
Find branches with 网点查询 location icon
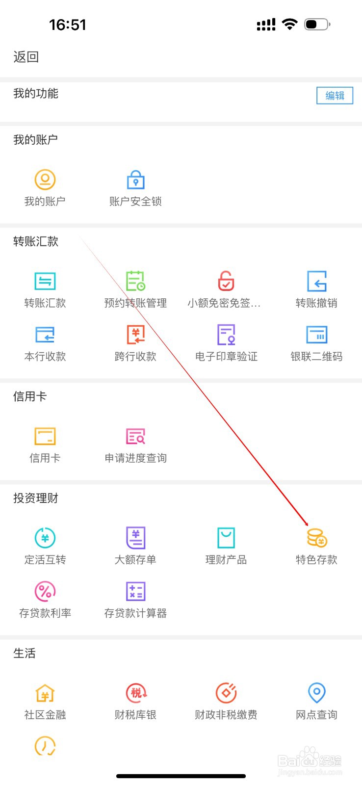tap(317, 693)
